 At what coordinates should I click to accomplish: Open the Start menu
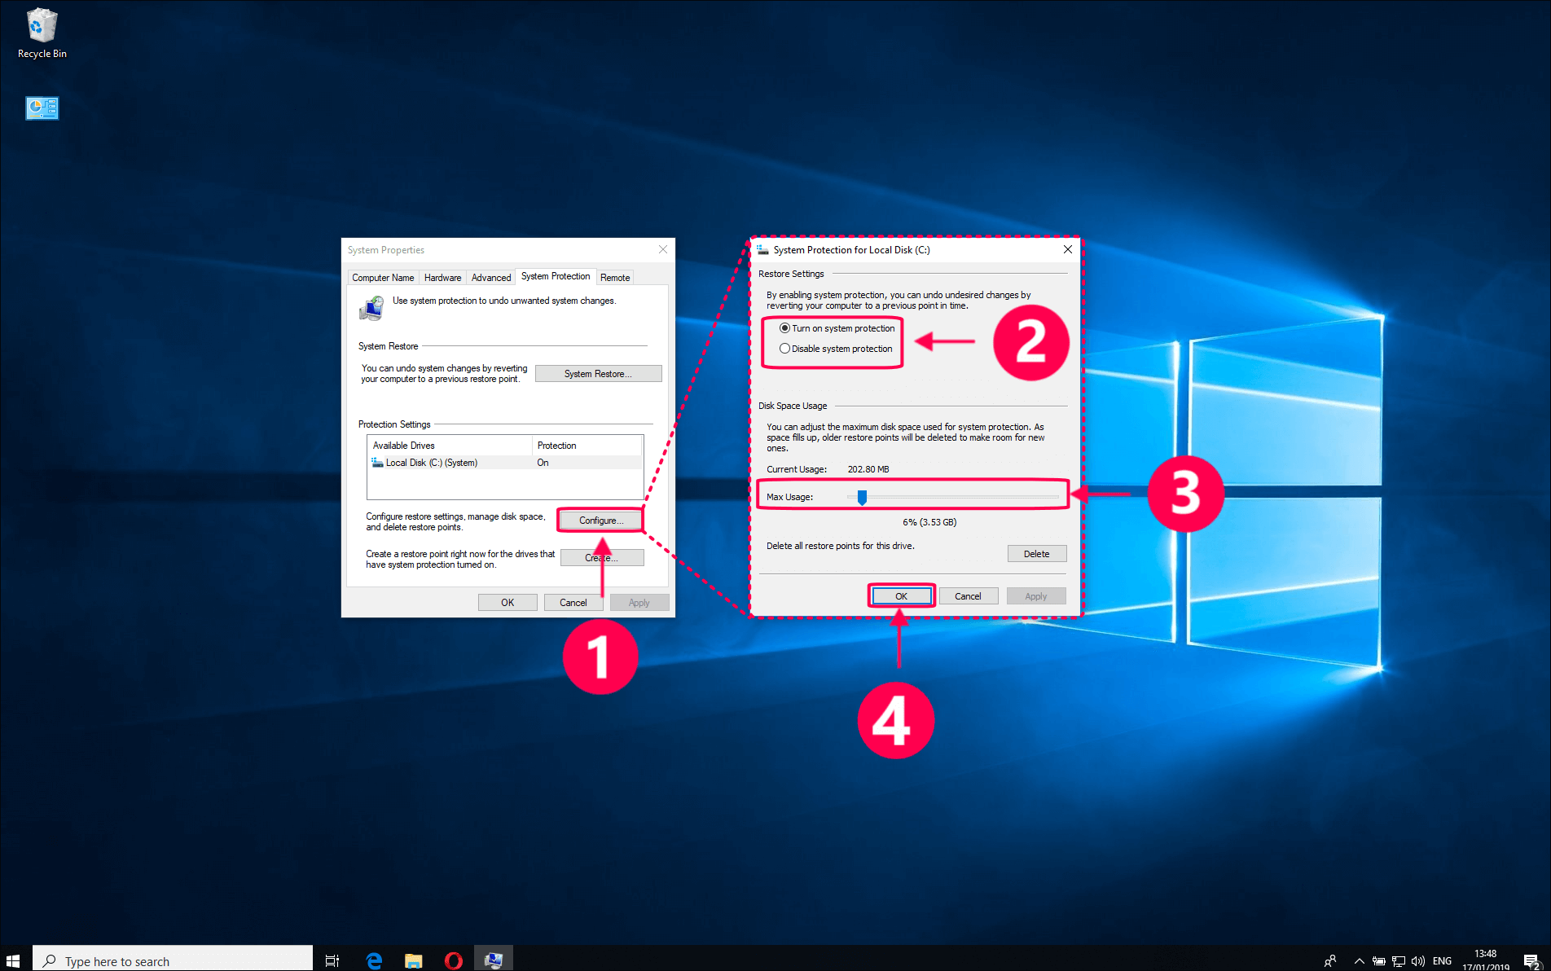(14, 959)
